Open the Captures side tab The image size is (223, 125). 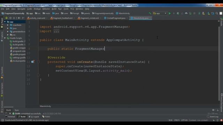tap(2, 36)
